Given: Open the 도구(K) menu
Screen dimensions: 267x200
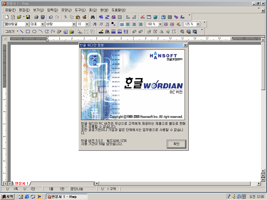Looking at the screenshot, I should (80, 10).
